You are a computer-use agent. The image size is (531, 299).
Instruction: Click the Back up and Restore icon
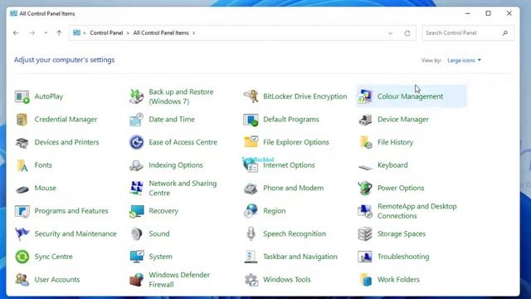pos(136,96)
